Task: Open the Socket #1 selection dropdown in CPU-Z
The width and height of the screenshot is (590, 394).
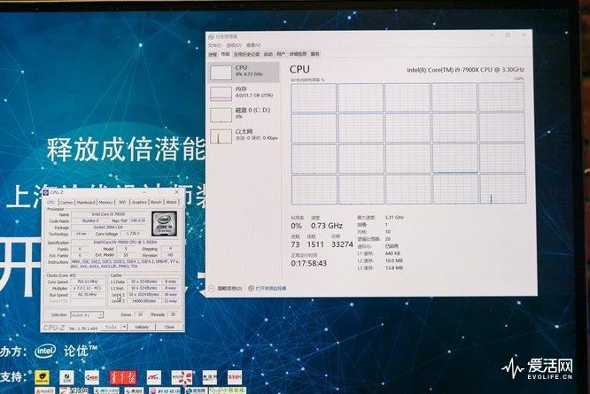Action: tap(87, 314)
